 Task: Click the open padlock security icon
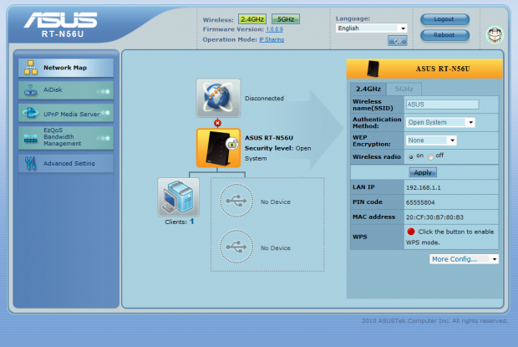232,144
